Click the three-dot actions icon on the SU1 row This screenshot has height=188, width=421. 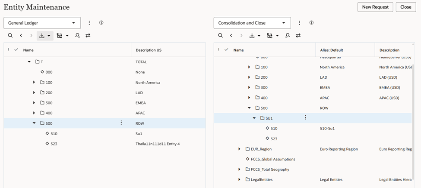305,118
